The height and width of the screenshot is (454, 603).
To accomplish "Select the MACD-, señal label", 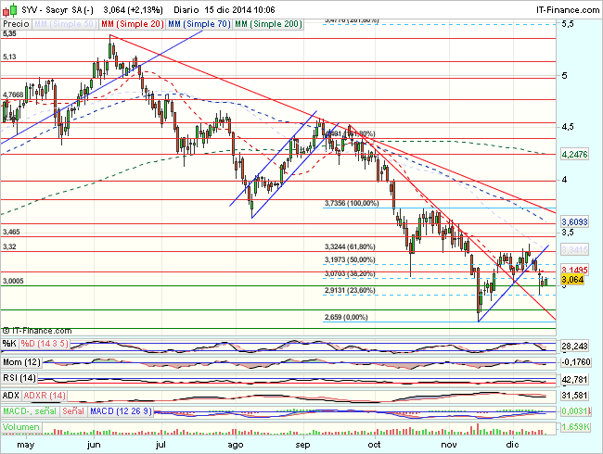I will [x=30, y=411].
